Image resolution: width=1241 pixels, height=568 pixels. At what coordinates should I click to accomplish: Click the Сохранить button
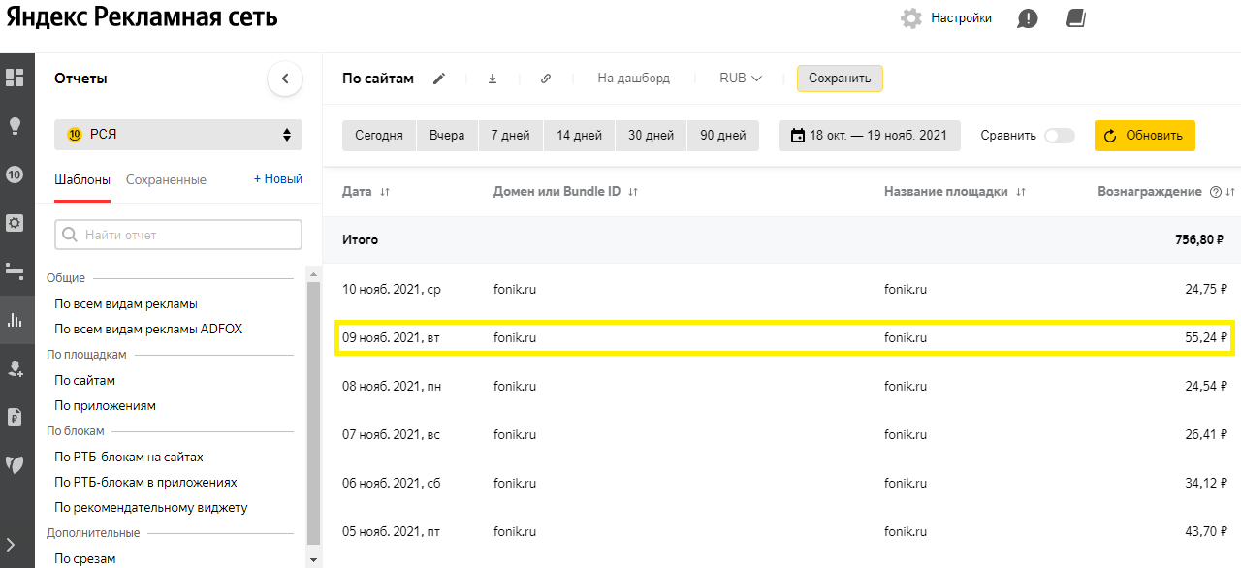click(840, 79)
